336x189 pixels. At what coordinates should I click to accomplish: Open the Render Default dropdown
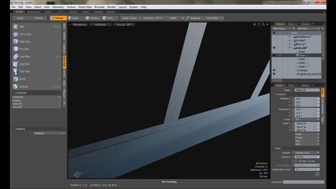tap(307, 153)
